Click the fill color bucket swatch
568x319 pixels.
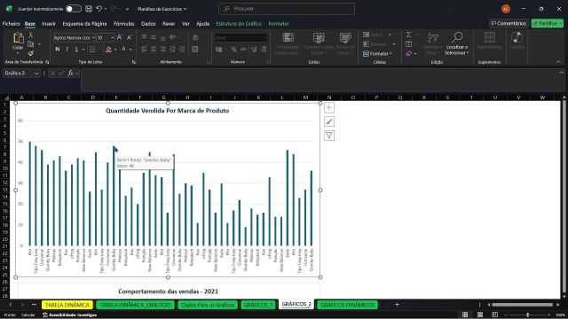108,50
